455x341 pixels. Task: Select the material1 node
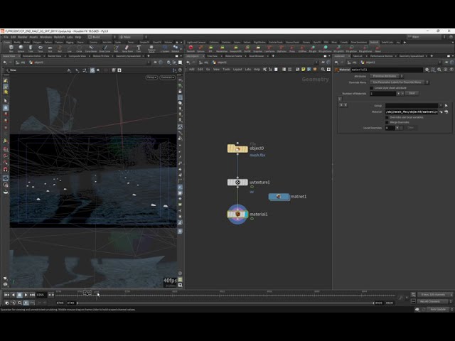[x=237, y=215]
